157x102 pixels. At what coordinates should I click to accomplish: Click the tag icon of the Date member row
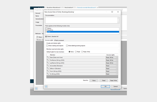pos(48,57)
